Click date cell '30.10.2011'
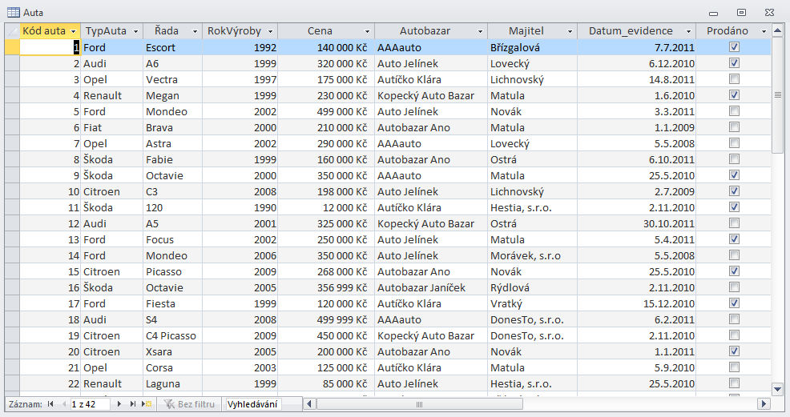The width and height of the screenshot is (790, 417). click(x=636, y=223)
